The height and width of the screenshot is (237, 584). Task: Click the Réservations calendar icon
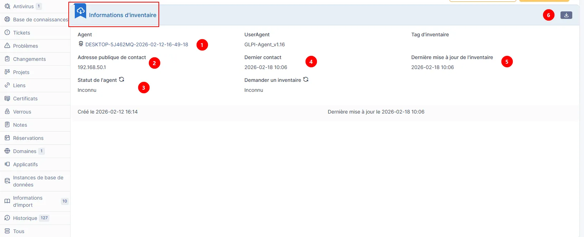pos(7,138)
